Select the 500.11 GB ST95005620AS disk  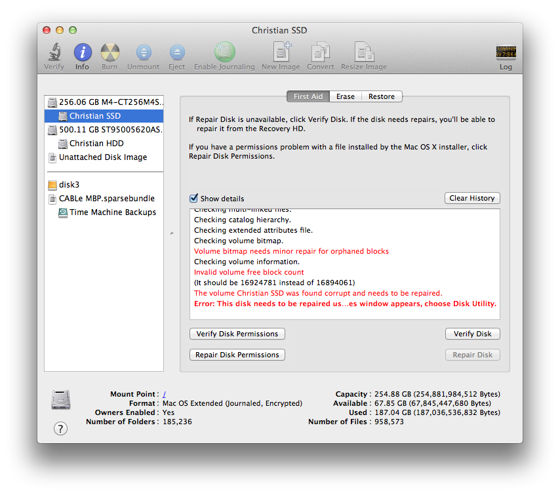click(x=104, y=130)
